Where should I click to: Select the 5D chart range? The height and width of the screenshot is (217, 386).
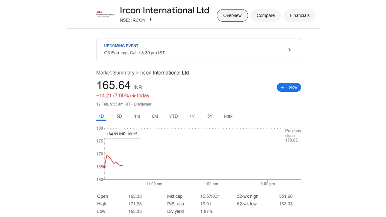click(x=119, y=116)
